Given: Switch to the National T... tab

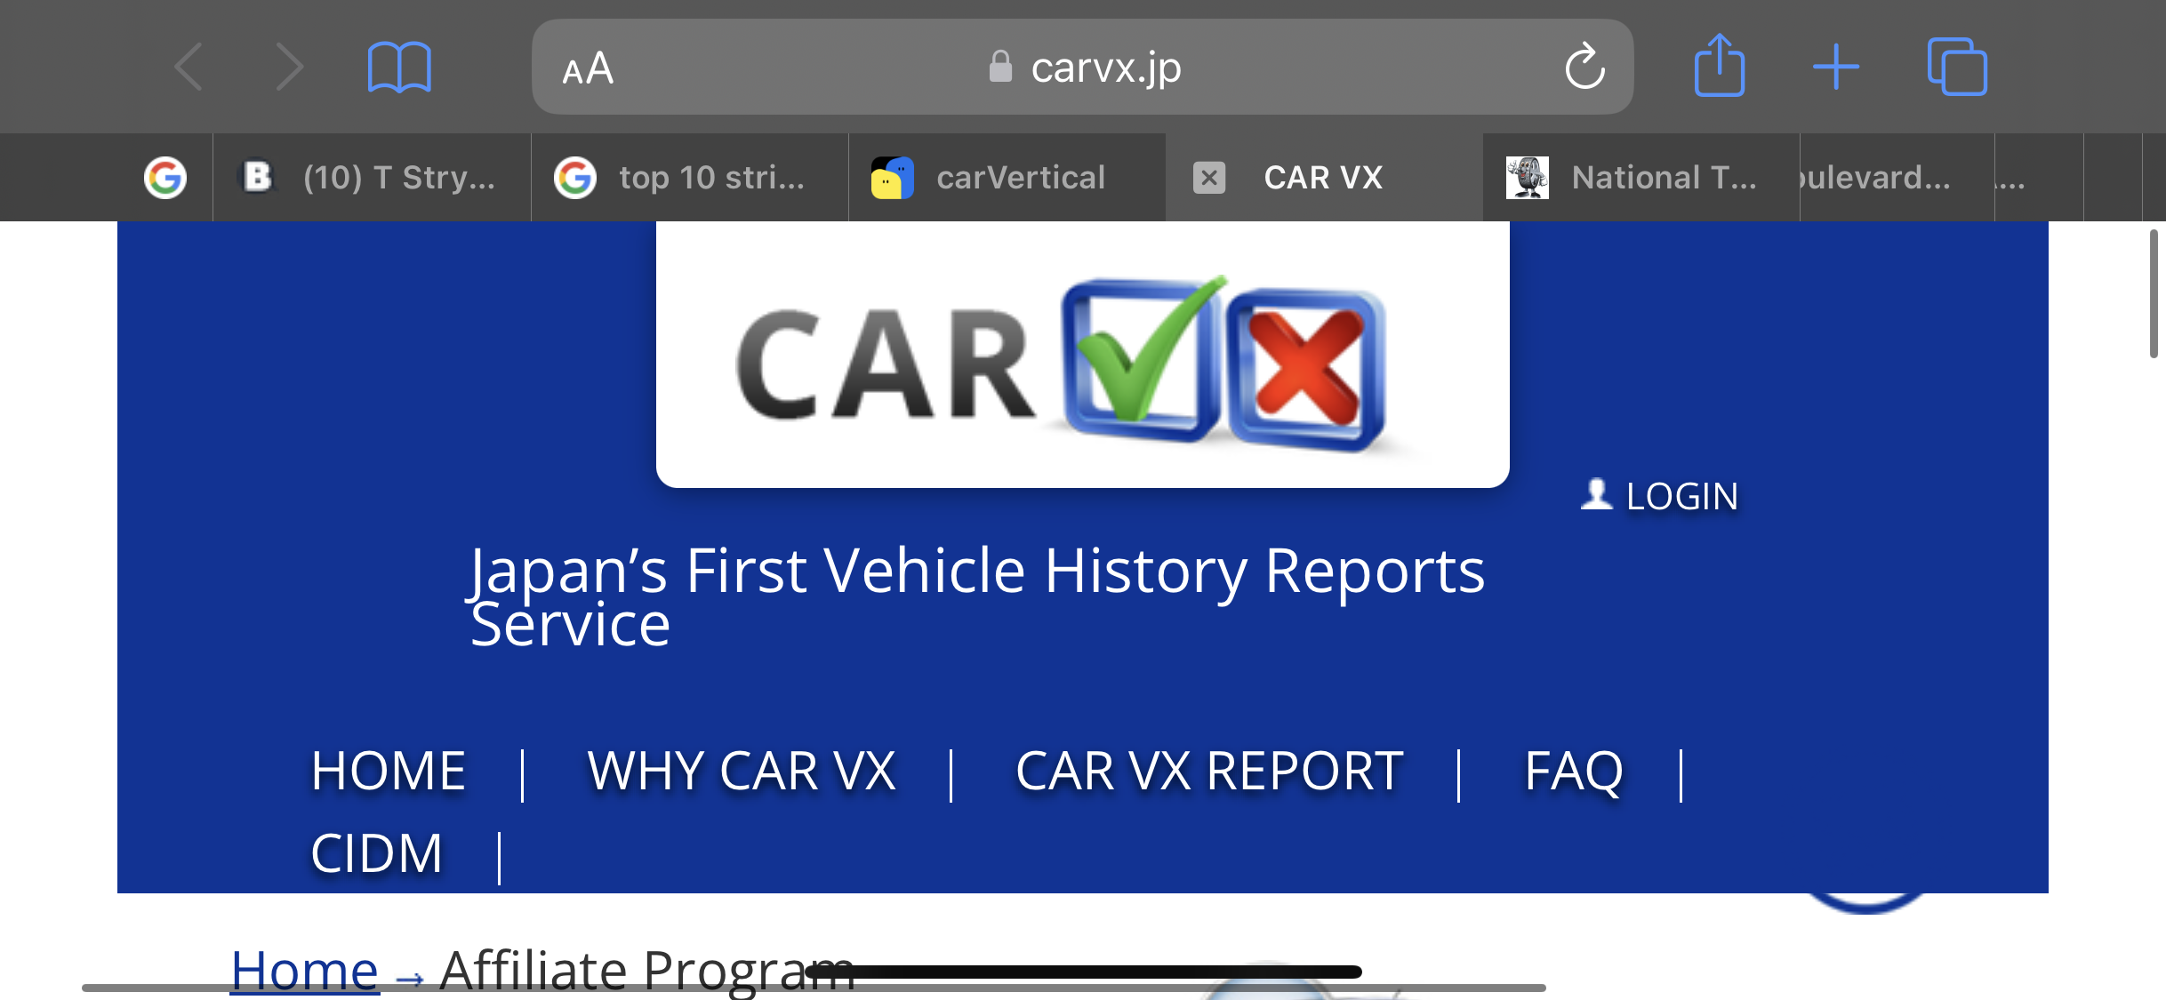Looking at the screenshot, I should point(1641,178).
